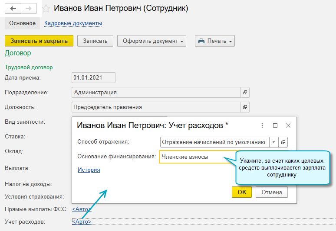The image size is (336, 231).
Task: Click the back navigation arrow
Action: [x=13, y=8]
